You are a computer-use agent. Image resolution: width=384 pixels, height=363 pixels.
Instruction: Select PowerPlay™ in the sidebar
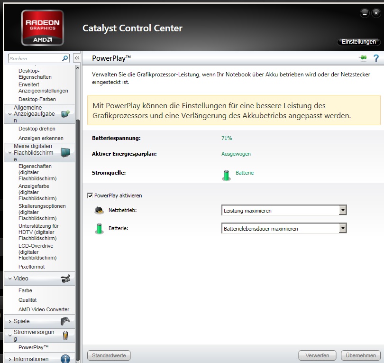click(x=33, y=347)
